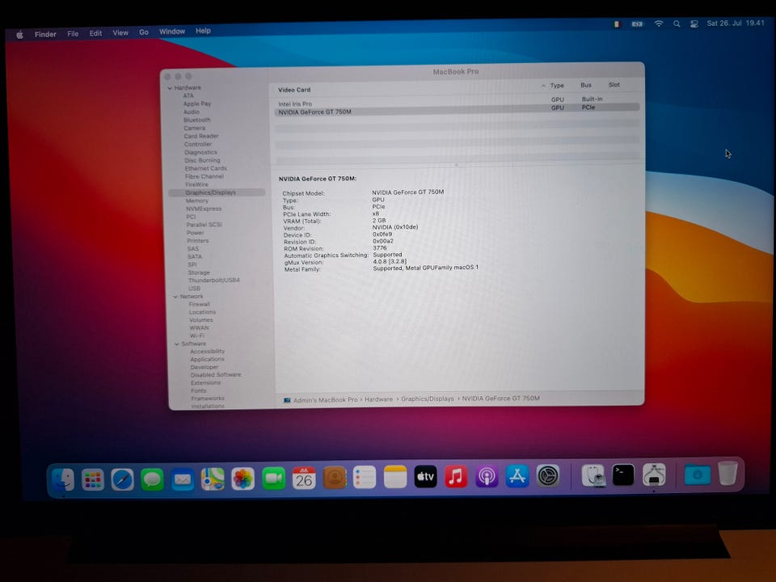
Task: Select Applications in the sidebar
Action: point(208,359)
